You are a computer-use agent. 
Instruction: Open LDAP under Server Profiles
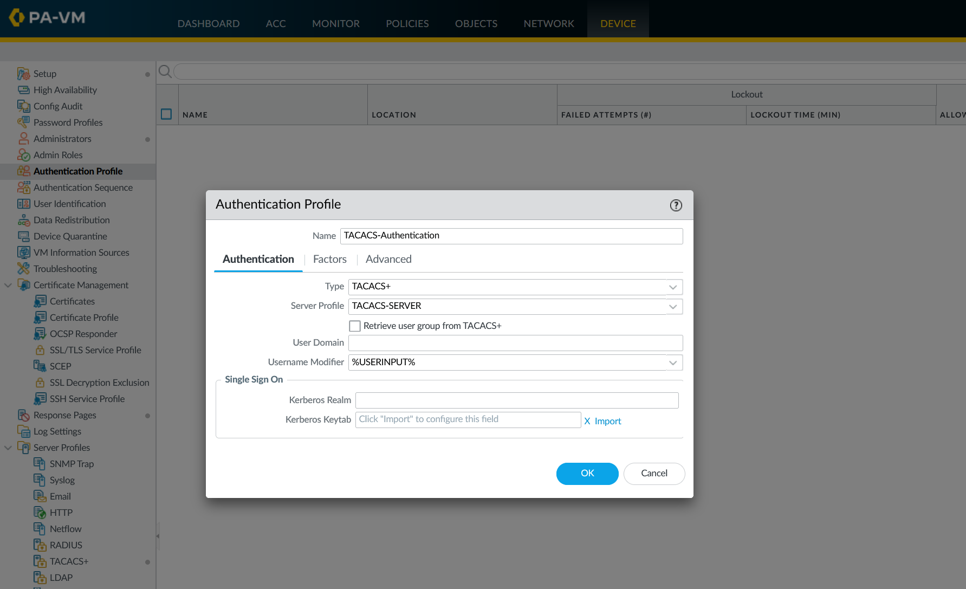pyautogui.click(x=61, y=578)
